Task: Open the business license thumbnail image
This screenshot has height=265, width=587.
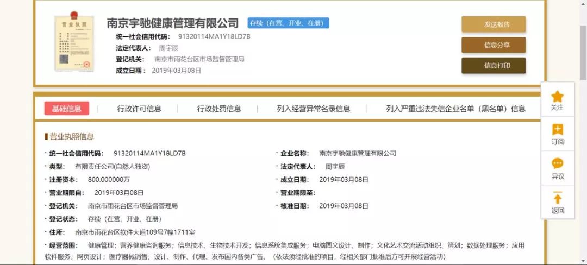Action: (74, 42)
